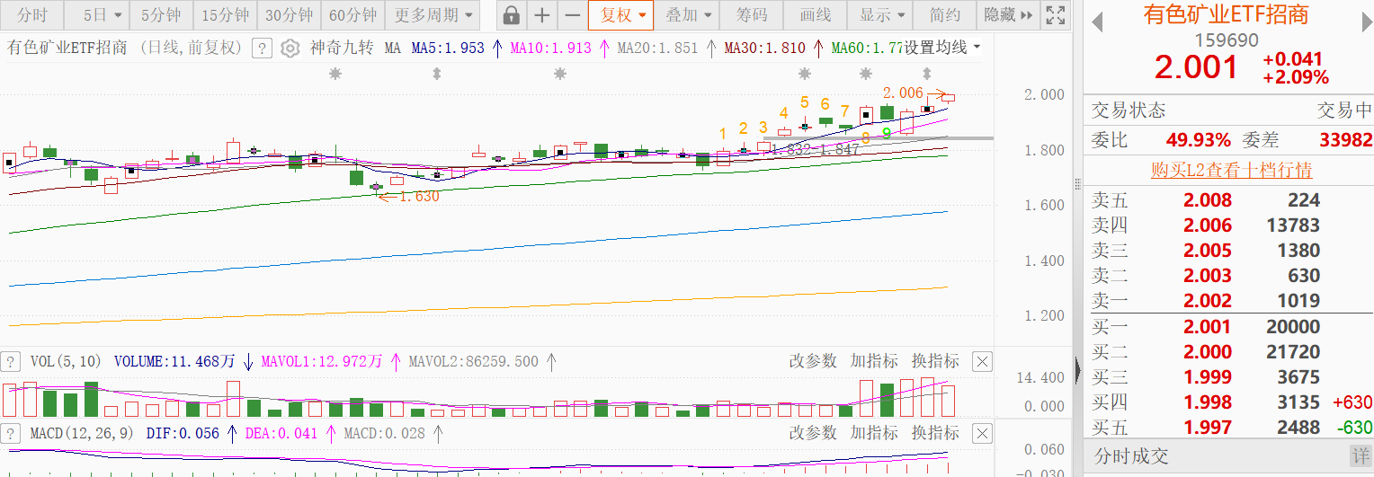Screen dimensions: 1374x477
Task: Close the MACD indicator panel
Action: coord(983,434)
